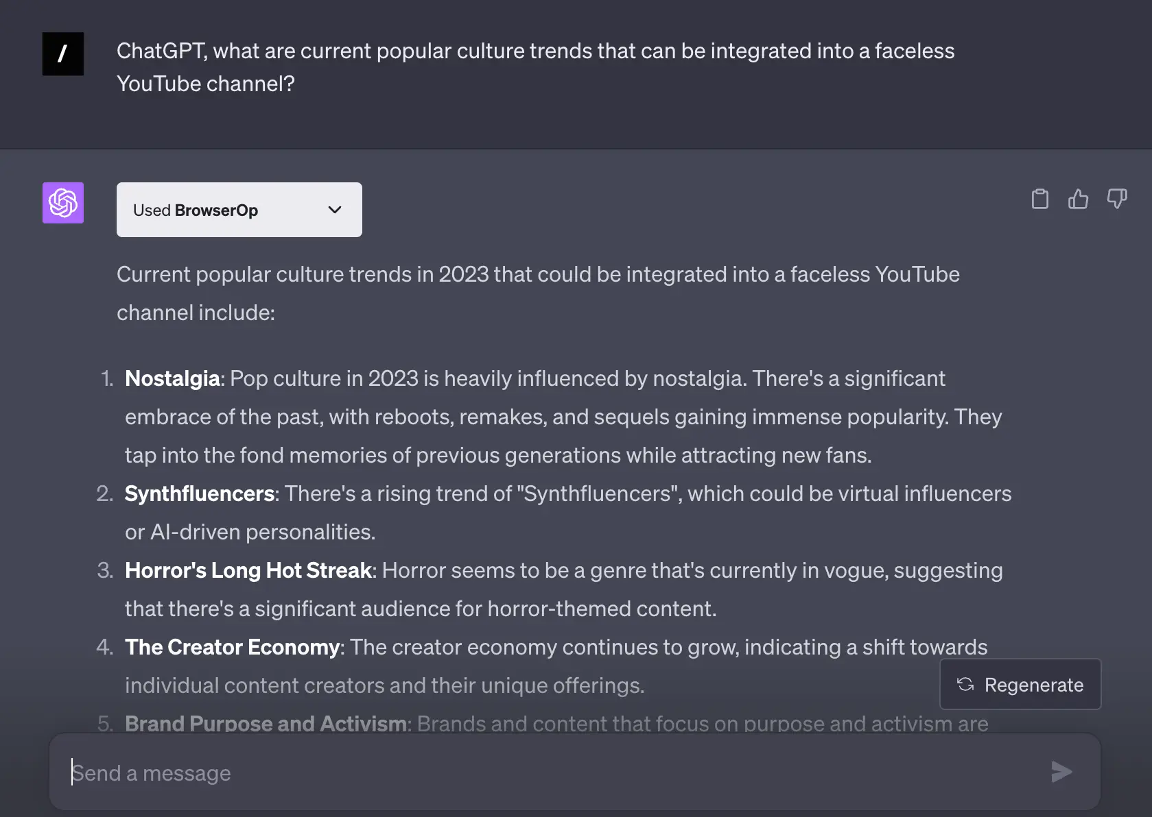
Task: Click the intro line mentioning 2023 trends
Action: [x=538, y=274]
